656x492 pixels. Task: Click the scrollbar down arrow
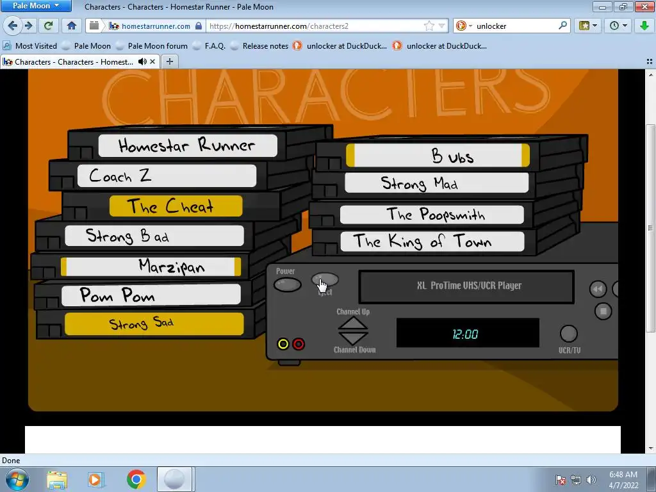(650, 448)
